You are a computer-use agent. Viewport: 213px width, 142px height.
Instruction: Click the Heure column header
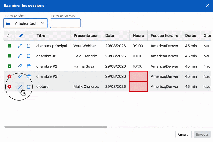(x=138, y=36)
